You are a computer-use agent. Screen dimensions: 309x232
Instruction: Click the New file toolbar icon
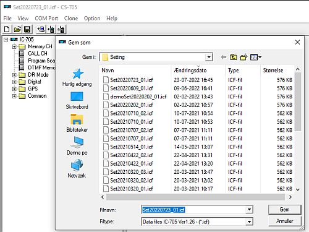(7, 30)
